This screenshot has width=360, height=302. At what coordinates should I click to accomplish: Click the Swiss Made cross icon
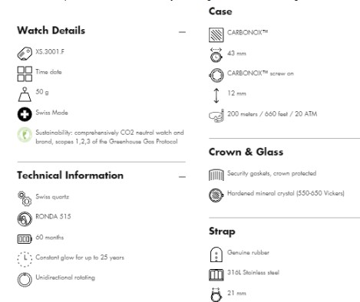pos(25,114)
